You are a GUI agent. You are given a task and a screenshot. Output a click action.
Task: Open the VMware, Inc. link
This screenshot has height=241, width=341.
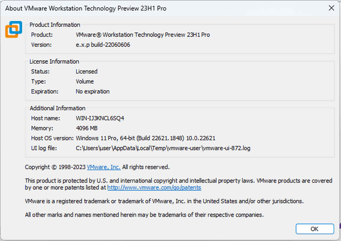coord(103,167)
